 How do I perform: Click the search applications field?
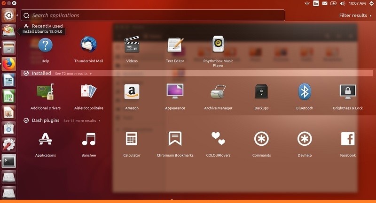click(x=153, y=15)
